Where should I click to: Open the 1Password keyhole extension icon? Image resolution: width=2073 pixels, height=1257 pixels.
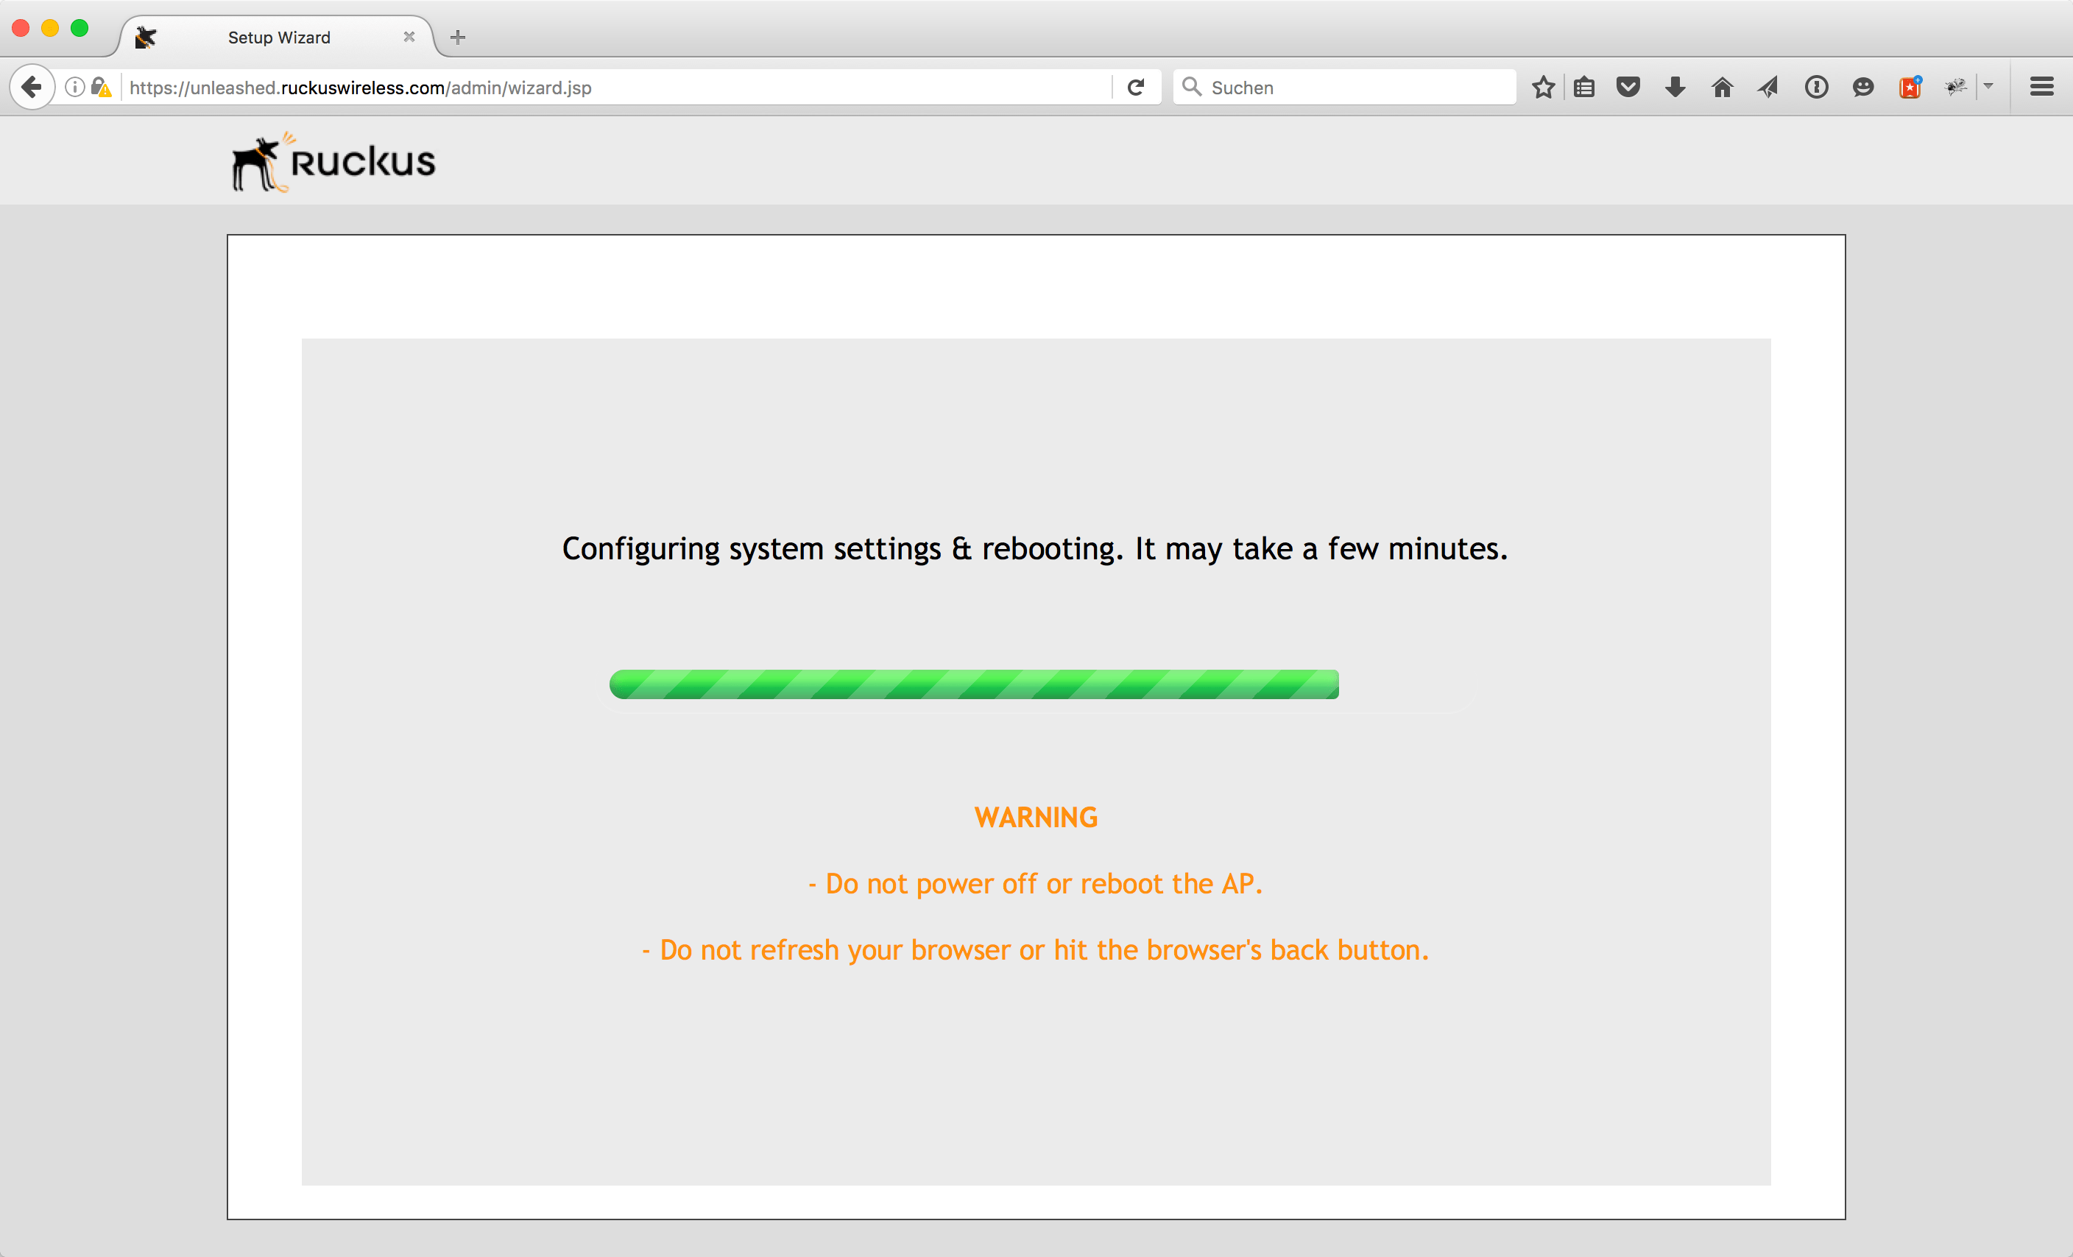1816,87
